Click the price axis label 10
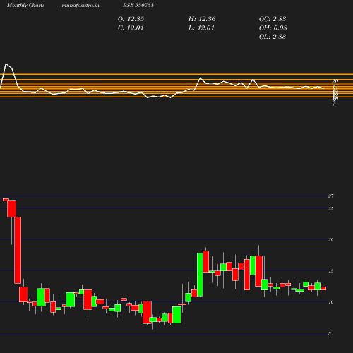 pyautogui.click(x=331, y=302)
